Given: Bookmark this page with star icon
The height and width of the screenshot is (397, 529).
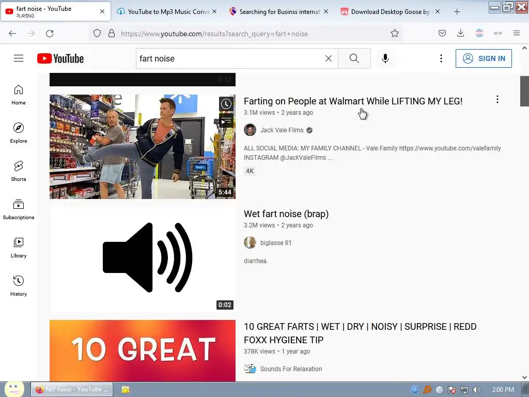Looking at the screenshot, I should tap(395, 34).
